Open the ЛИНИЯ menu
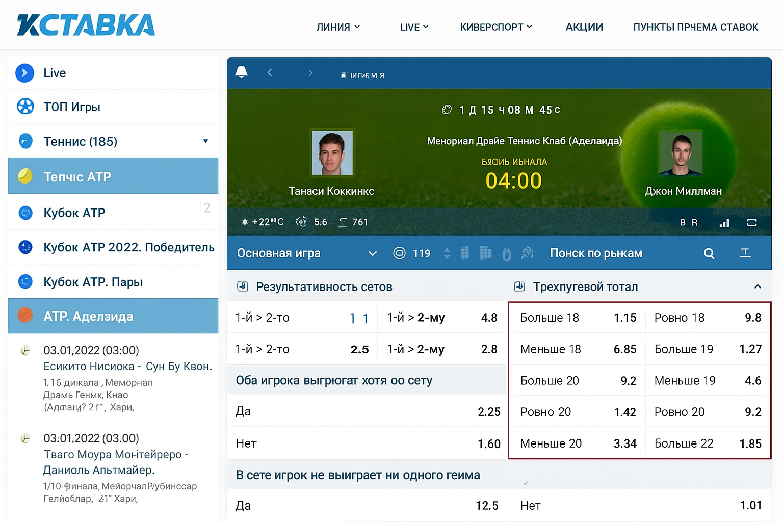 [338, 27]
